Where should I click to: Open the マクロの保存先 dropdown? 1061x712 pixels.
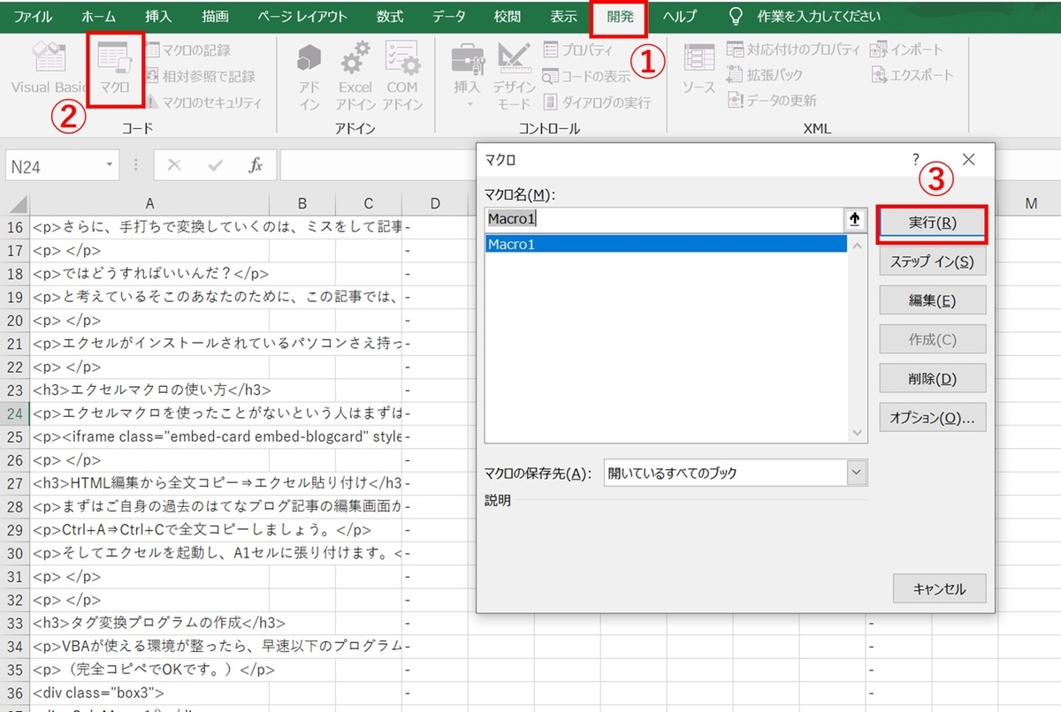coord(856,473)
